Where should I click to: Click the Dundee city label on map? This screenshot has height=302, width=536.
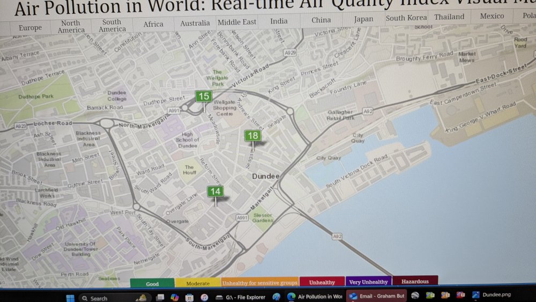(x=266, y=176)
